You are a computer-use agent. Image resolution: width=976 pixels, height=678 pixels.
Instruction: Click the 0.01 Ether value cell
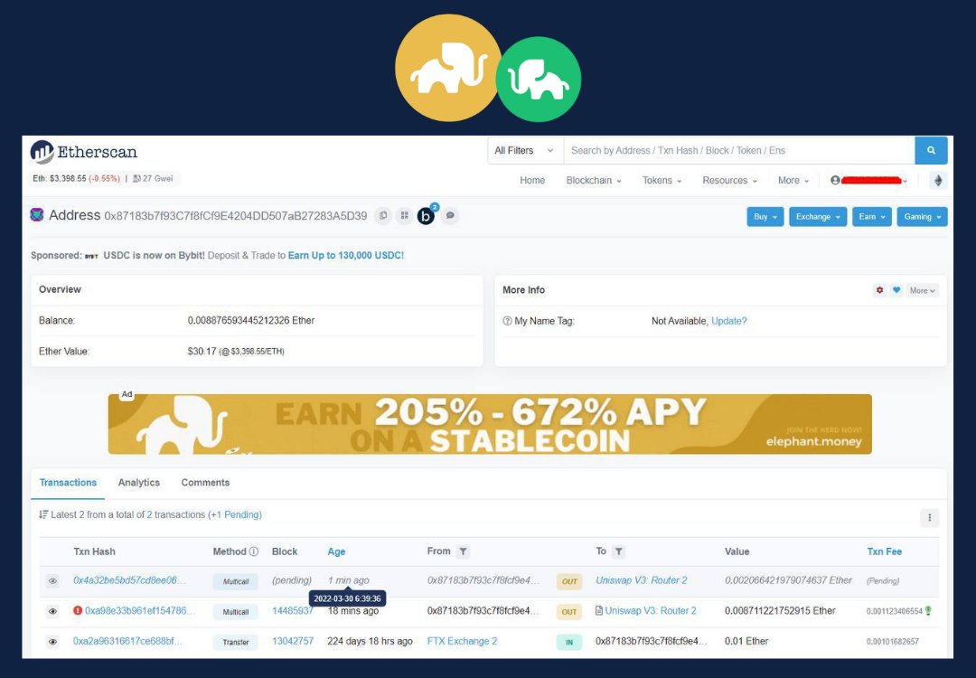pos(746,641)
